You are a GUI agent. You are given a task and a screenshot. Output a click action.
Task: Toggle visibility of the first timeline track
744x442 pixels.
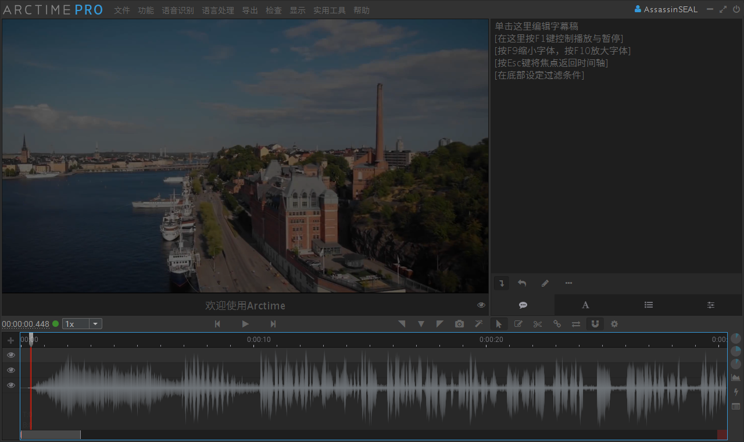coord(11,355)
